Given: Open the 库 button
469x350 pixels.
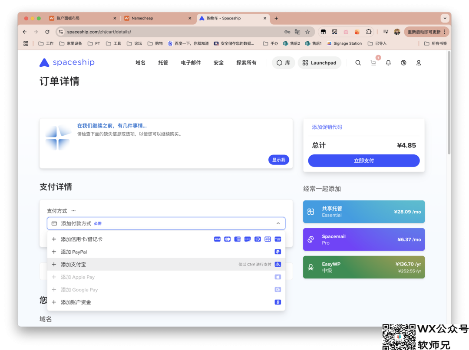Looking at the screenshot, I should (x=283, y=63).
